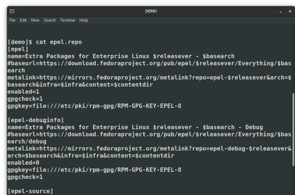Open the View menu
Screen dimensions: 295x195
pyautogui.click(x=35, y=20)
